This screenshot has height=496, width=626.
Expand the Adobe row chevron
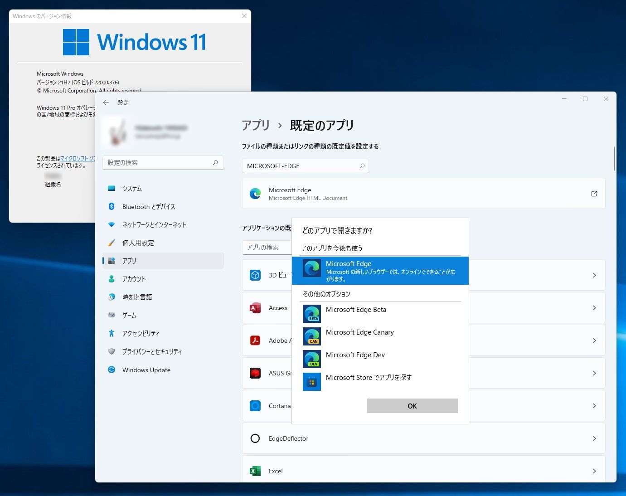[594, 340]
